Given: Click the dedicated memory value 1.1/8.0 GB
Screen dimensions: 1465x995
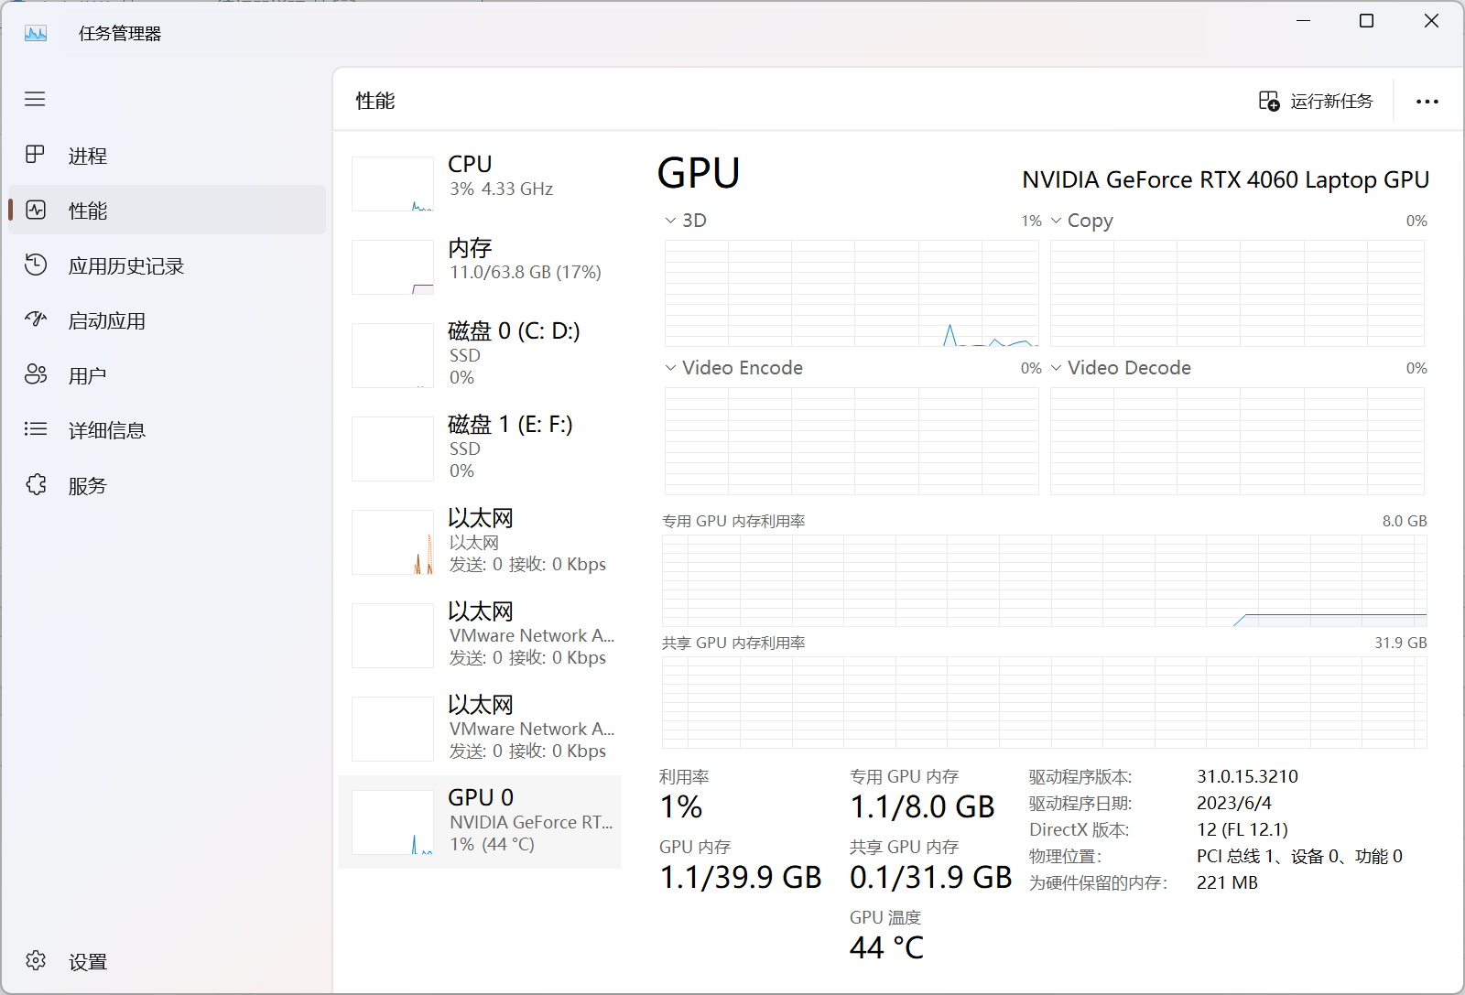Looking at the screenshot, I should tap(922, 806).
